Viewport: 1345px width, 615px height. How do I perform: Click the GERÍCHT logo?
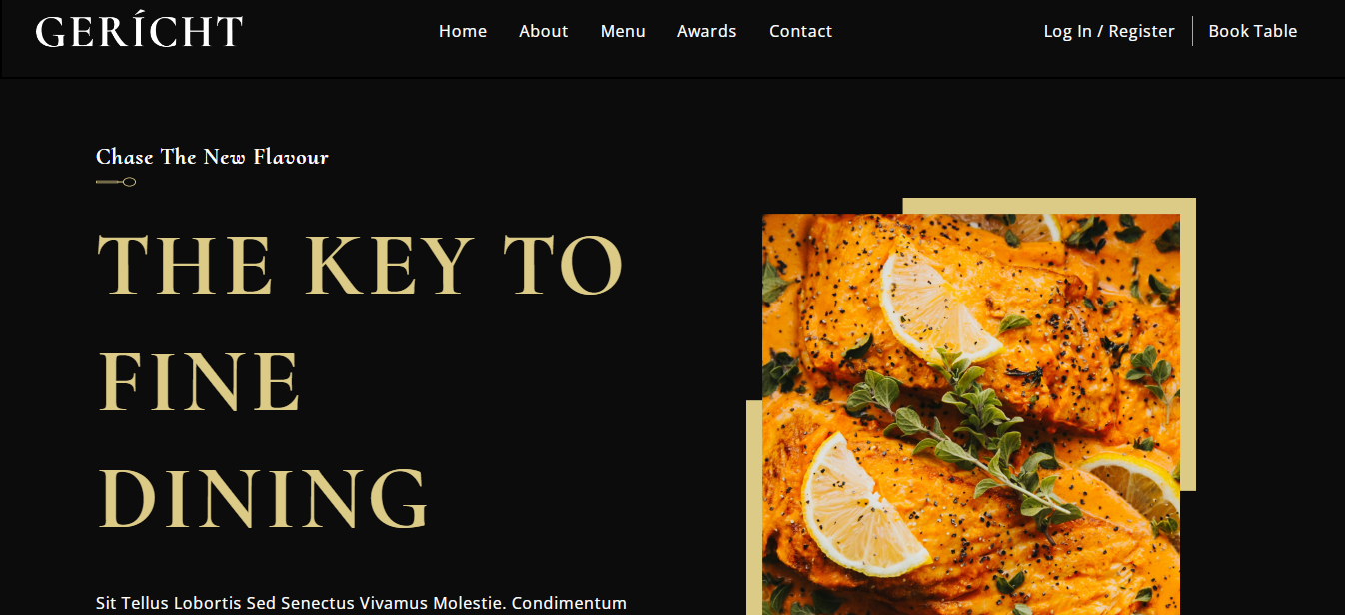coord(139,31)
